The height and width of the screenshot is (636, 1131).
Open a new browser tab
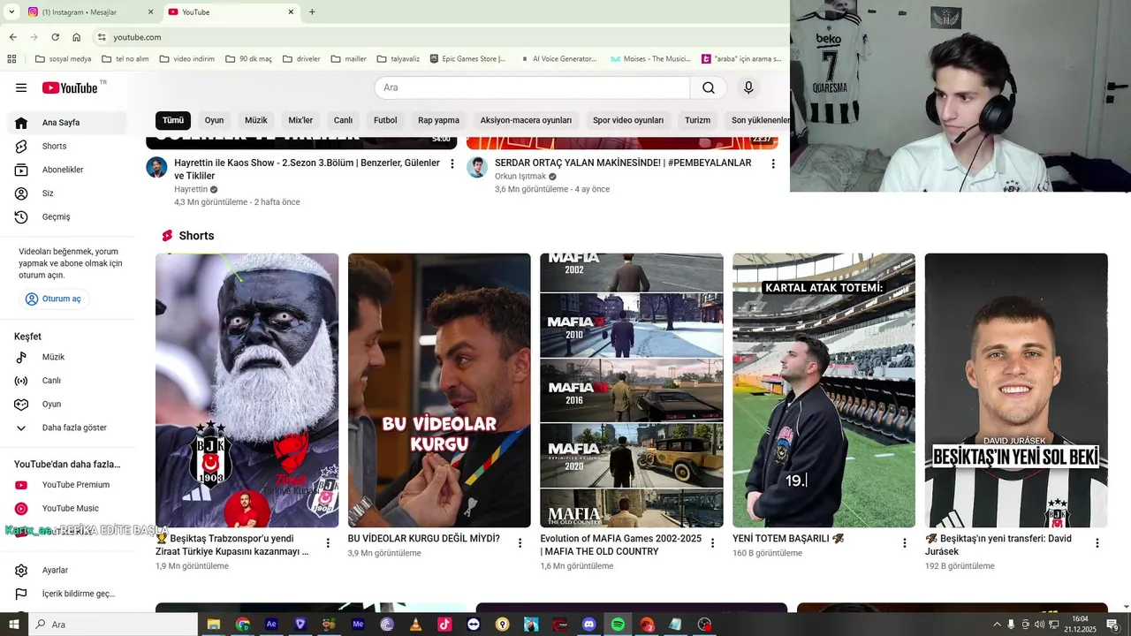coord(312,11)
